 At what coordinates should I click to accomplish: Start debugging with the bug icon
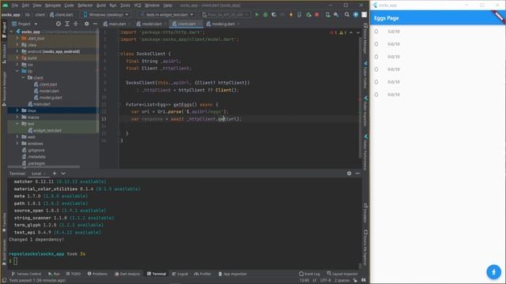(266, 14)
